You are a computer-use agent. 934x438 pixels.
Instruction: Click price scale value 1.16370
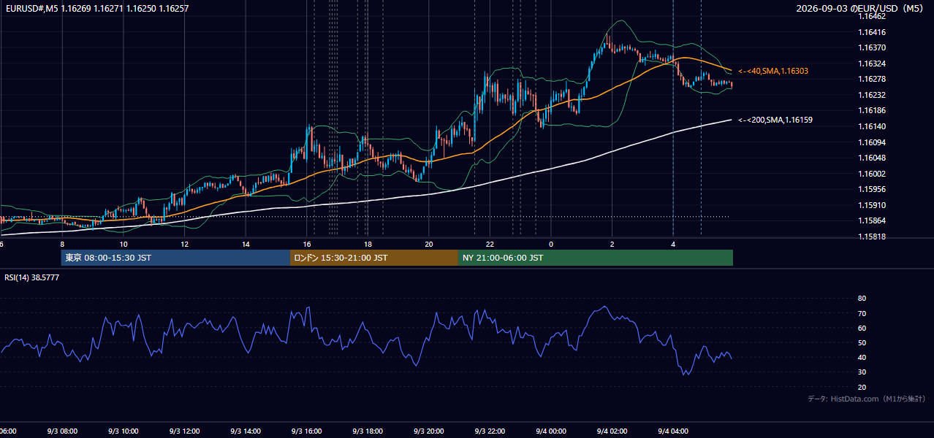(873, 47)
